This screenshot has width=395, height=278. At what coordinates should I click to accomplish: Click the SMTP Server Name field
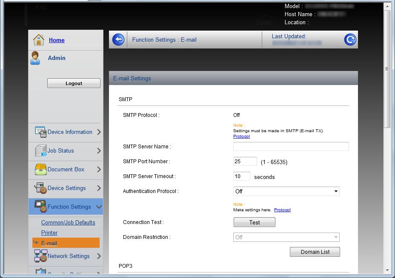[291, 146]
